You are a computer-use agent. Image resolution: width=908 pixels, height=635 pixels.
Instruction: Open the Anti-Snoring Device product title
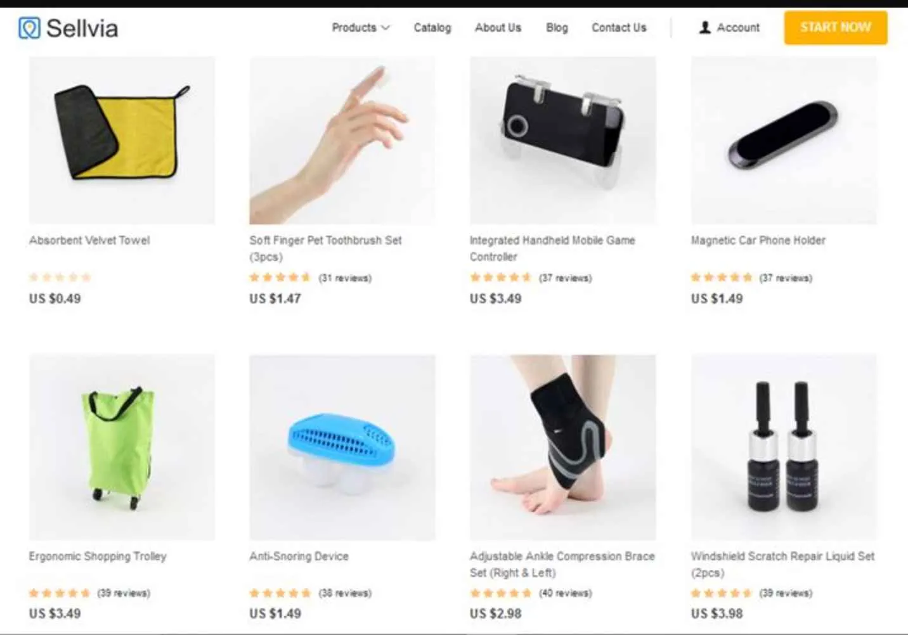(299, 556)
